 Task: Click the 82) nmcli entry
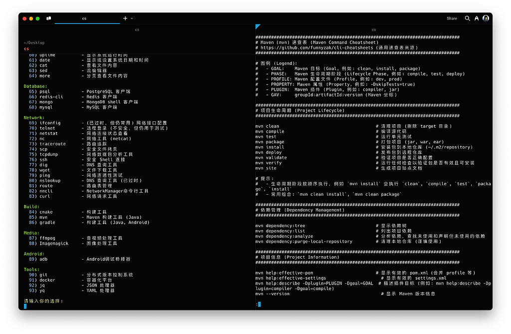(x=89, y=191)
